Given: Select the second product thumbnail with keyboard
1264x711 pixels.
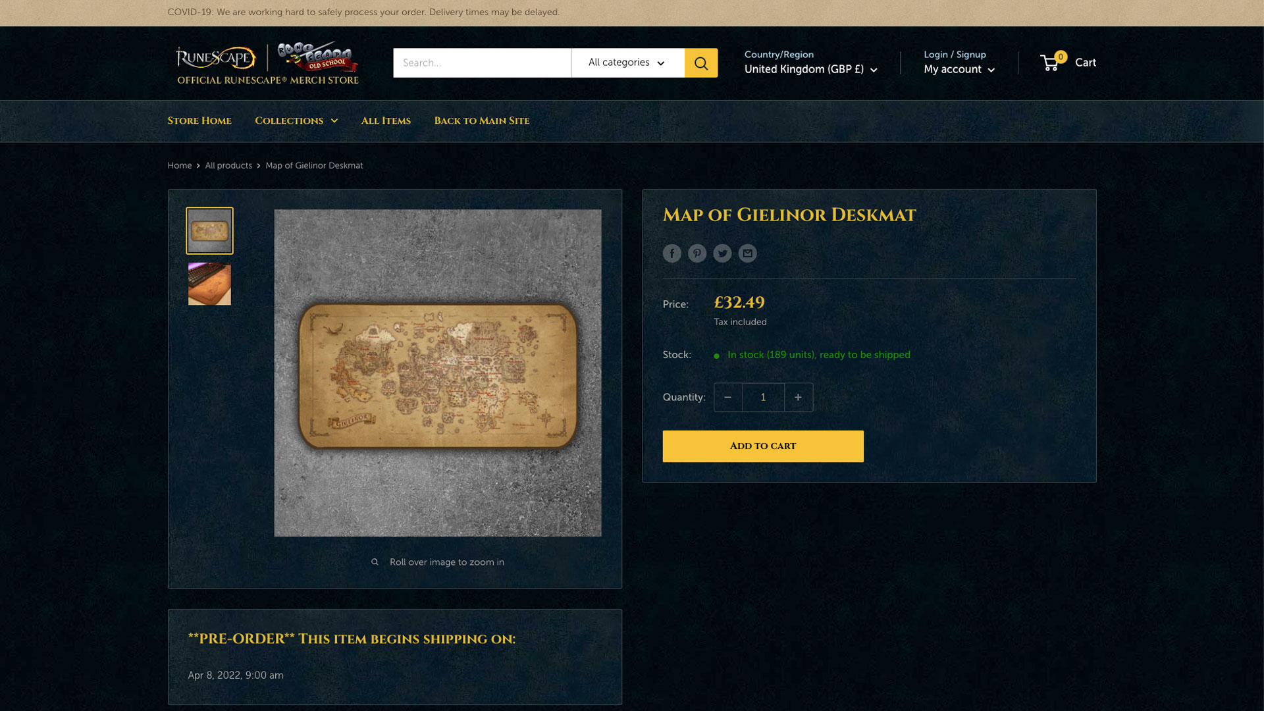Looking at the screenshot, I should click(x=209, y=284).
